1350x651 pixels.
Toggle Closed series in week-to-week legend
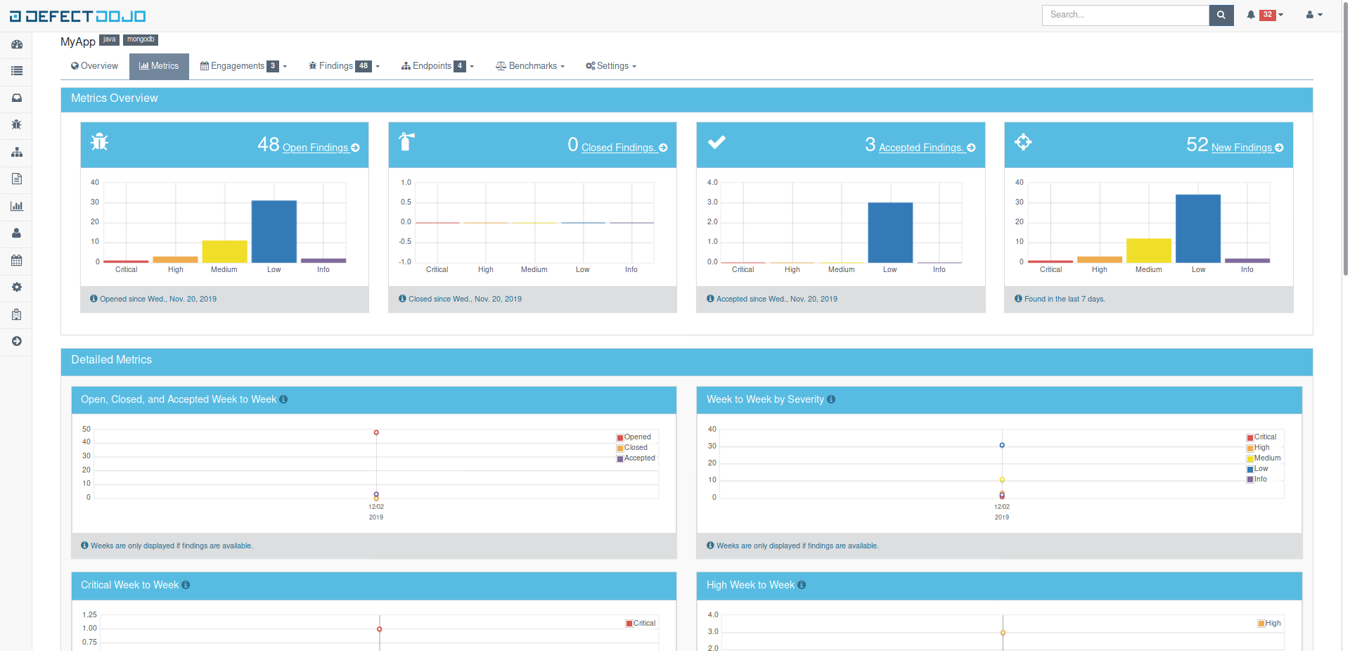tap(632, 448)
